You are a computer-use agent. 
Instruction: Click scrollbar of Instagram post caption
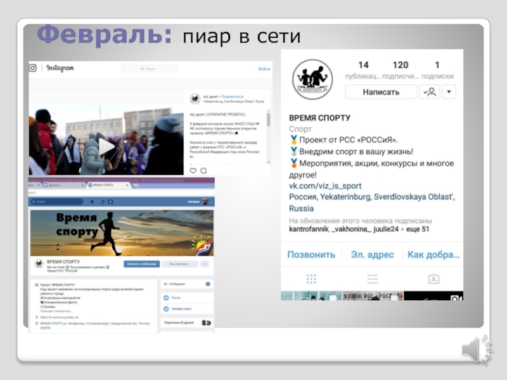[268, 120]
